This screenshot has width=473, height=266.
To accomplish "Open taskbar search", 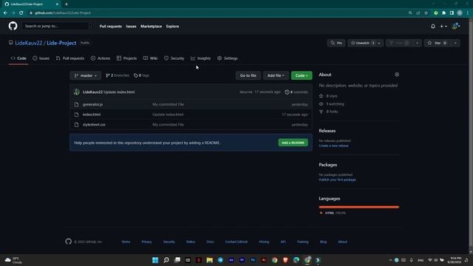I will point(166,260).
